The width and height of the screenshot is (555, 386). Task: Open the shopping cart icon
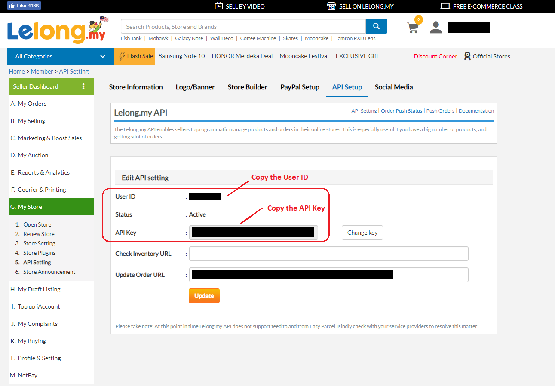tap(413, 28)
